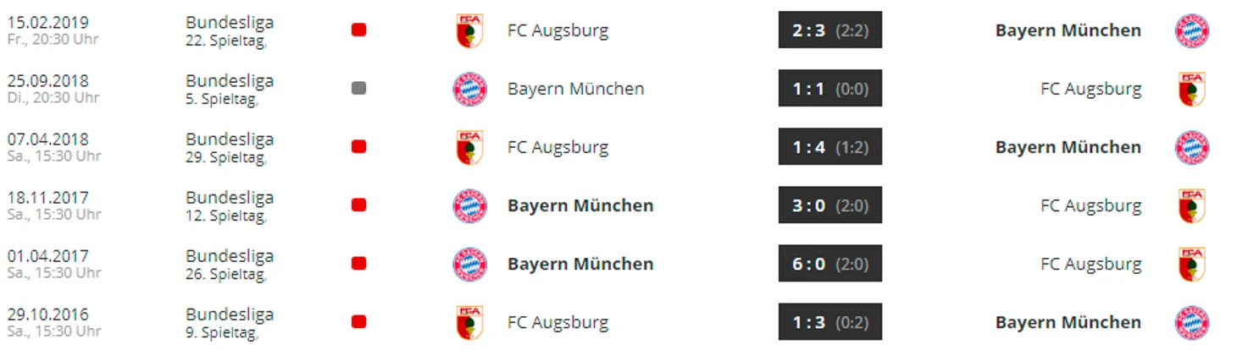
Task: Open the 3:0 score on 18.11.2017
Action: tap(829, 205)
